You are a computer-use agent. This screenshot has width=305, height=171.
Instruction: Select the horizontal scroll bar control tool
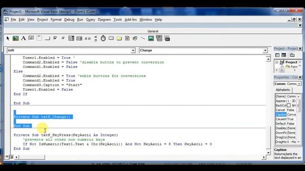pos(88,38)
